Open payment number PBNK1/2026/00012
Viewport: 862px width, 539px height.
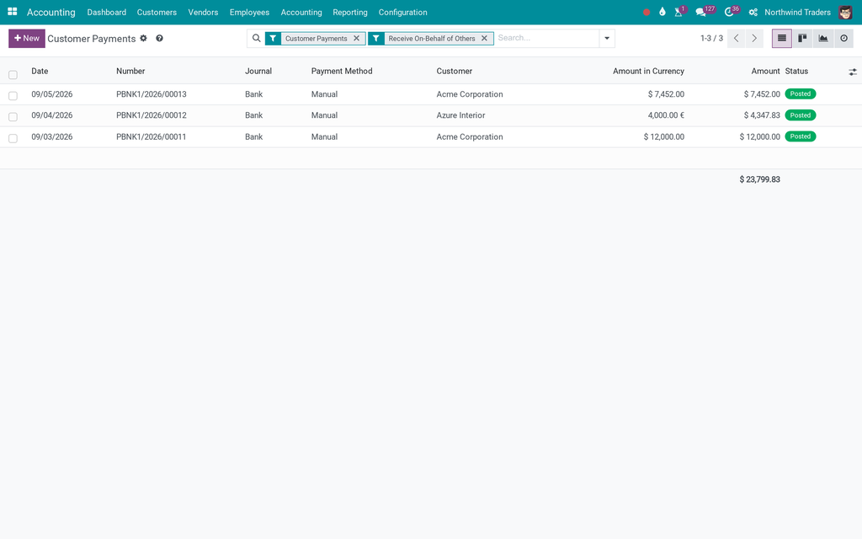point(152,115)
